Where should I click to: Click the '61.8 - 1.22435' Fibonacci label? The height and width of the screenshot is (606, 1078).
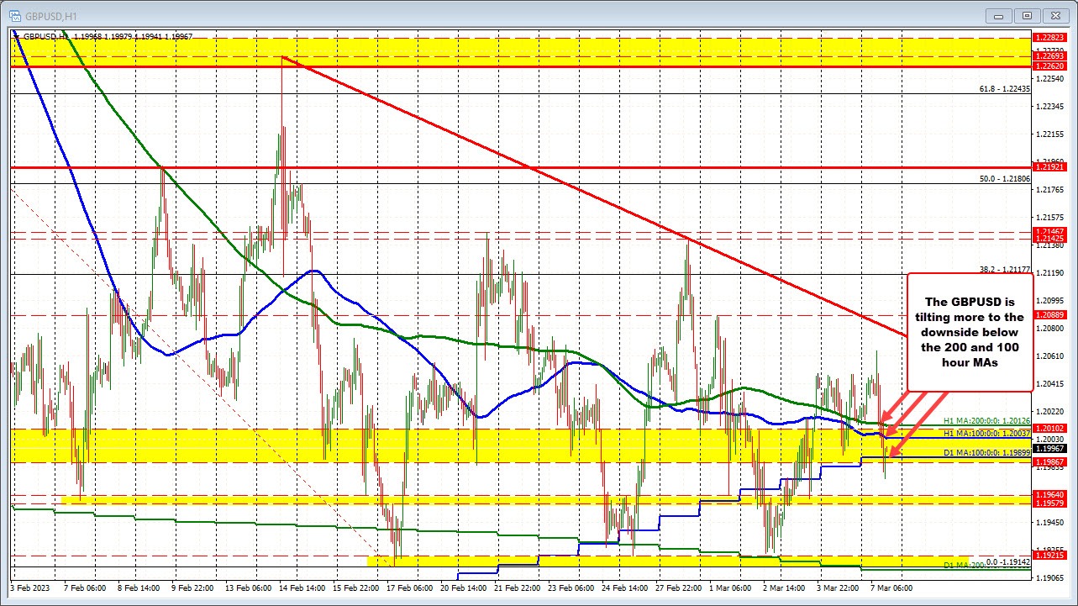coord(1005,89)
